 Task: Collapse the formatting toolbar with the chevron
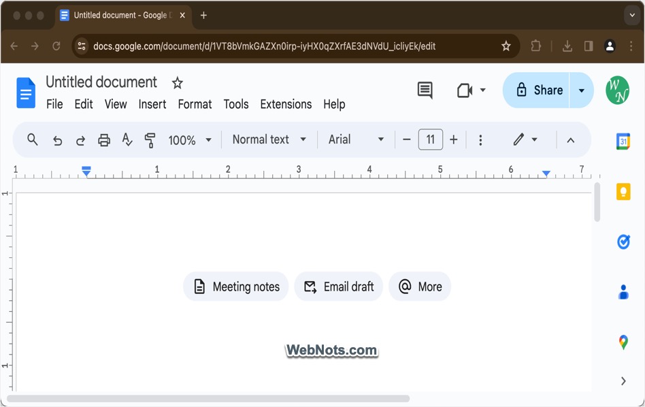pos(570,140)
